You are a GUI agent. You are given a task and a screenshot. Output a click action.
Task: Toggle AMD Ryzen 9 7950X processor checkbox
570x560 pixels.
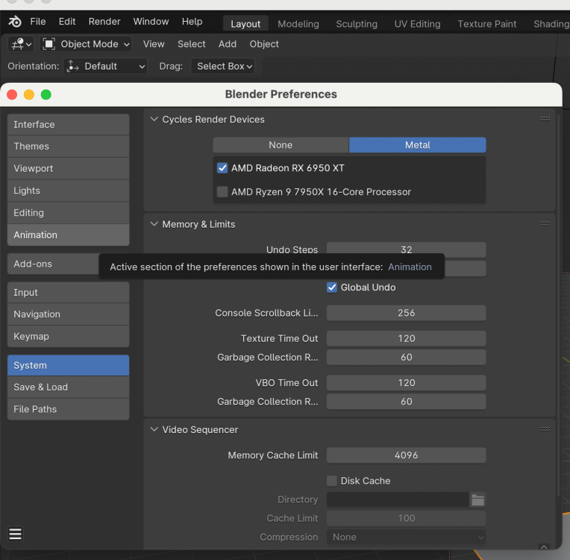pos(222,192)
